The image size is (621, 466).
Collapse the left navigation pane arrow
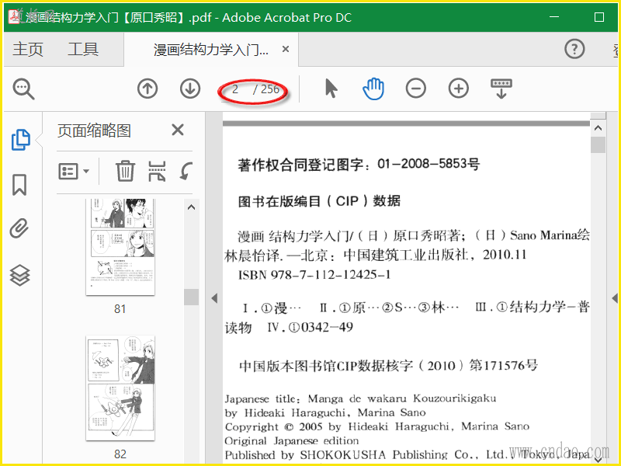(x=214, y=298)
